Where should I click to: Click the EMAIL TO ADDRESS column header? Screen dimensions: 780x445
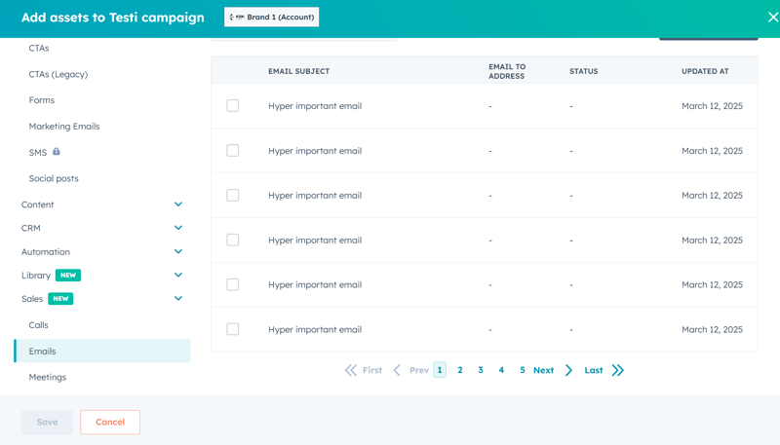pyautogui.click(x=507, y=71)
